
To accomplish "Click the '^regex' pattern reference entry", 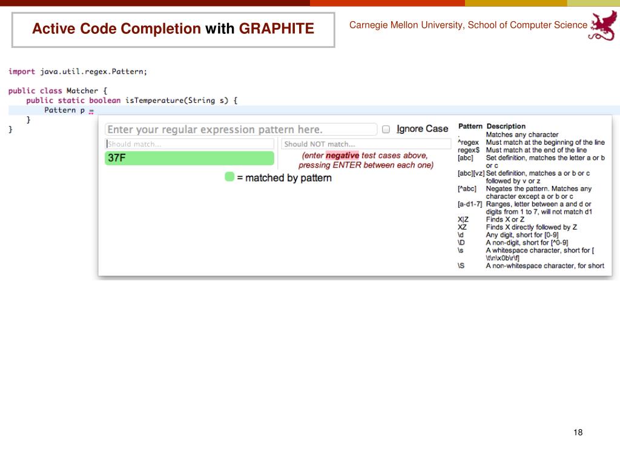I will click(468, 142).
